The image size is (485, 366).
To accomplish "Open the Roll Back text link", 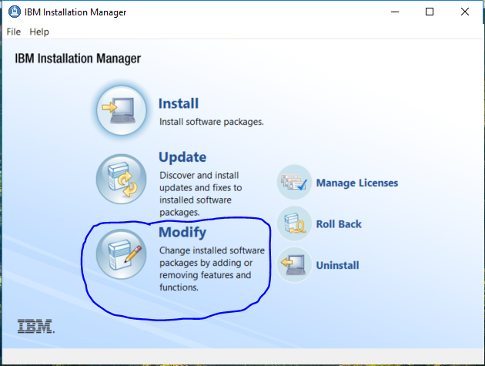I will [x=339, y=224].
